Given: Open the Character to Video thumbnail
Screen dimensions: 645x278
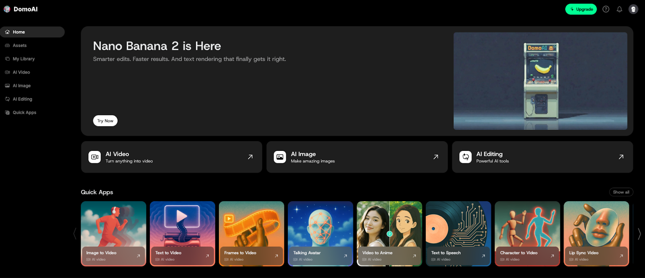Looking at the screenshot, I should tap(527, 234).
